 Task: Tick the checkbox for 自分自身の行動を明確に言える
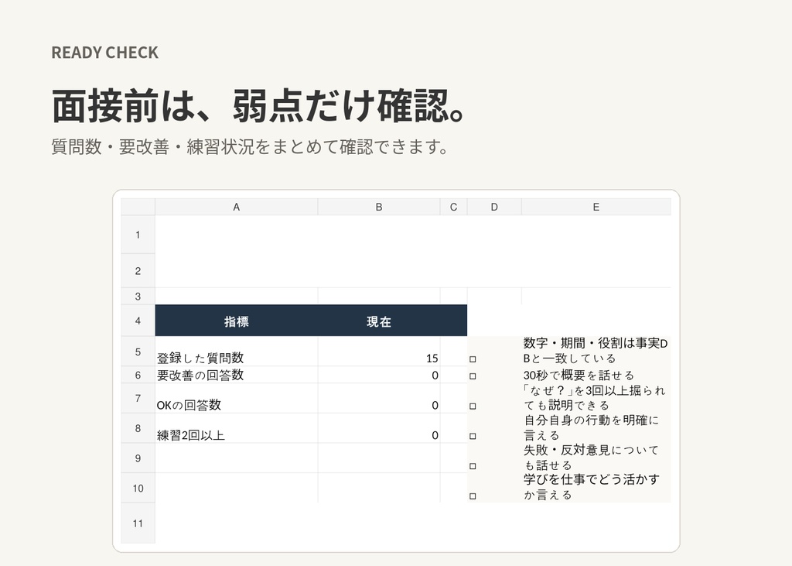coord(473,436)
